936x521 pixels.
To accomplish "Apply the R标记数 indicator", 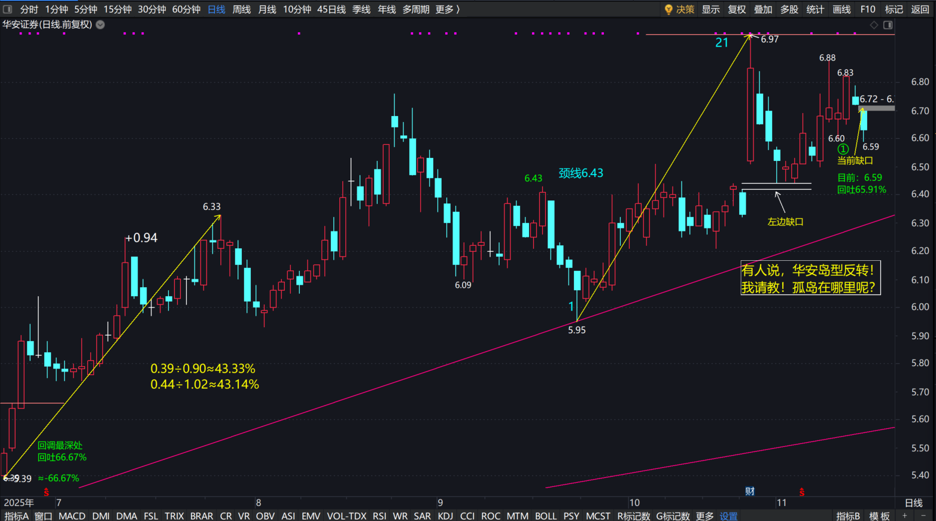I will click(634, 516).
